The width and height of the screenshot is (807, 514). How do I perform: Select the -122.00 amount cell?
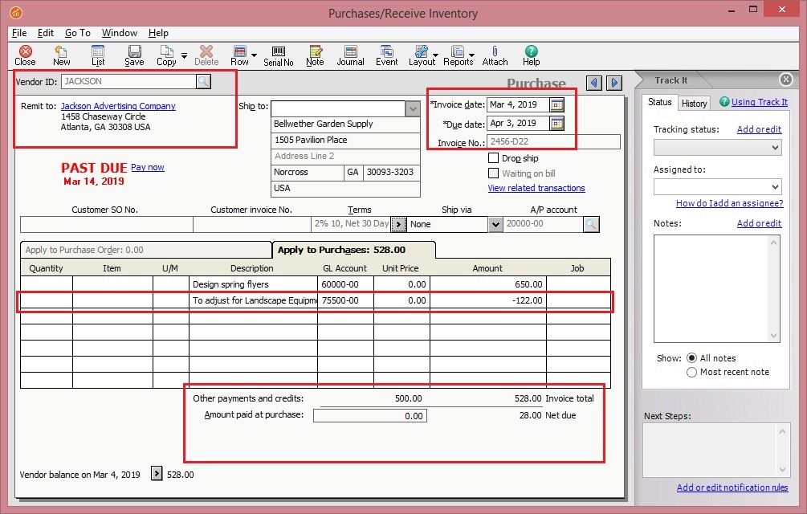[x=488, y=300]
